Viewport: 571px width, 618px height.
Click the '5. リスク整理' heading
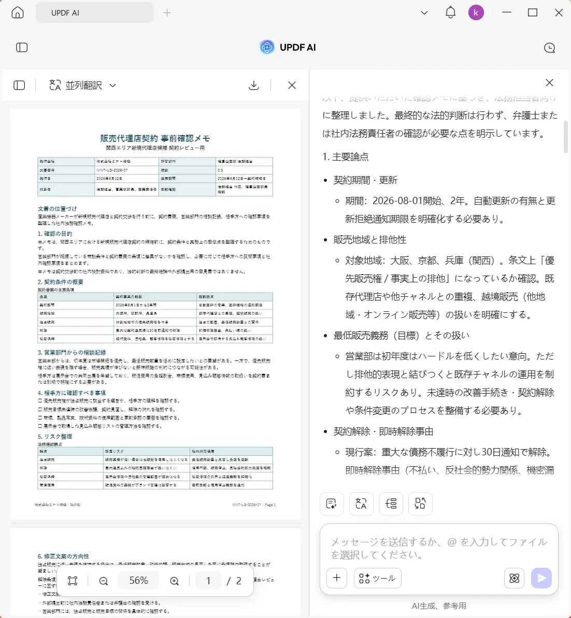point(55,436)
